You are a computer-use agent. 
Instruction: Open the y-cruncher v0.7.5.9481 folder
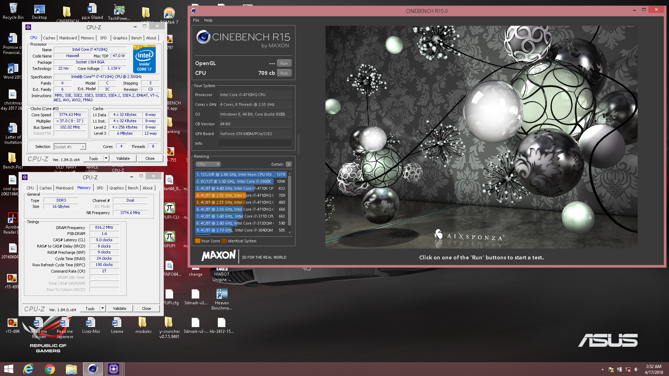(169, 327)
